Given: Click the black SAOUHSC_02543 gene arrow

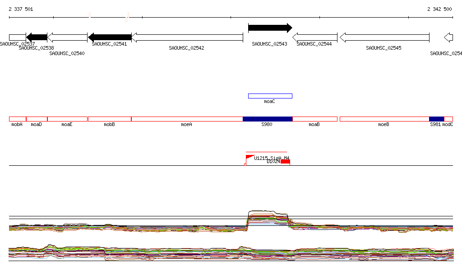Looking at the screenshot, I should 270,28.
